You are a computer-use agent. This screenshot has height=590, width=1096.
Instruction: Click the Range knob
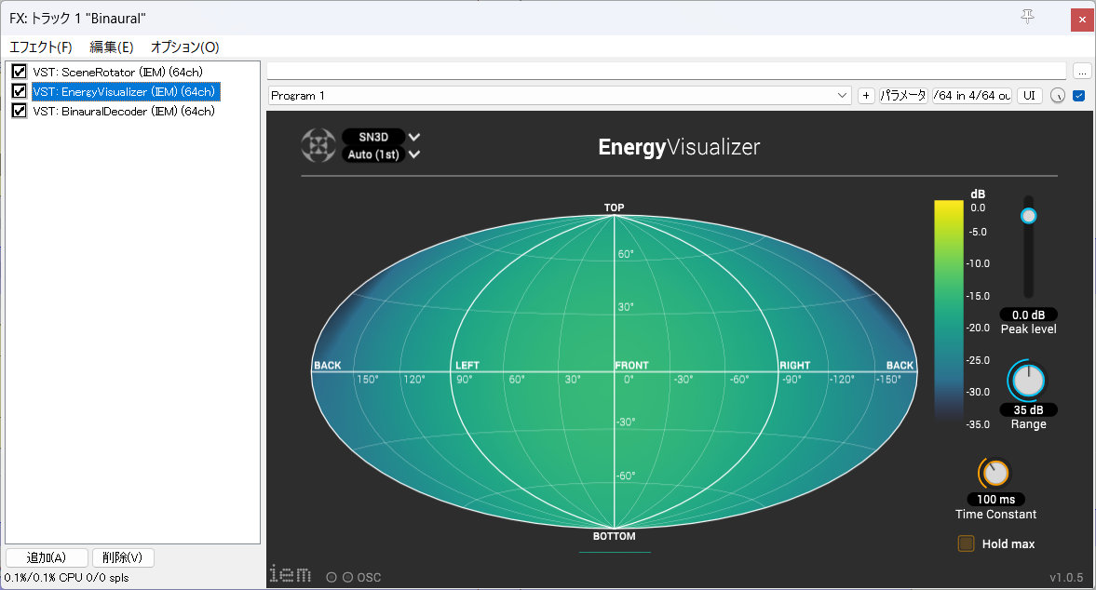pyautogui.click(x=1028, y=381)
